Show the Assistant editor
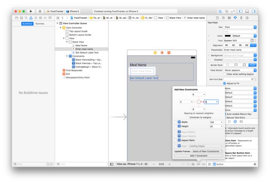This screenshot has width=270, height=184. coord(227,11)
